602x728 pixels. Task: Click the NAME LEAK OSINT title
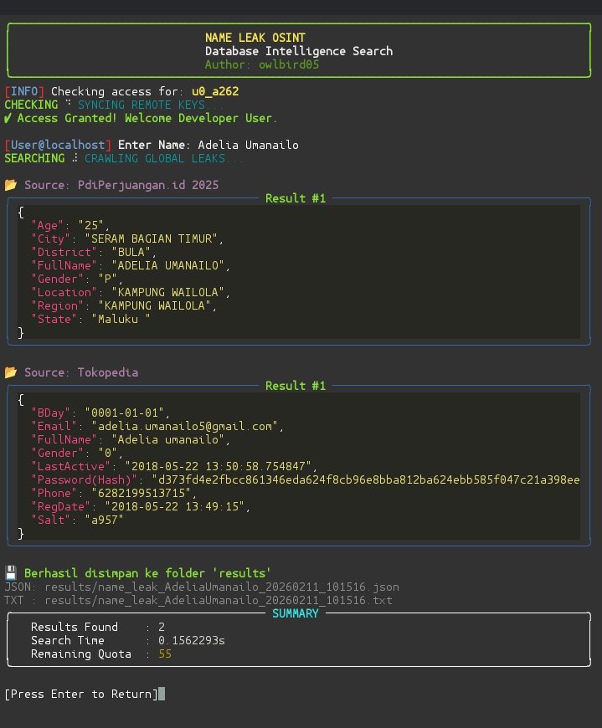click(255, 38)
